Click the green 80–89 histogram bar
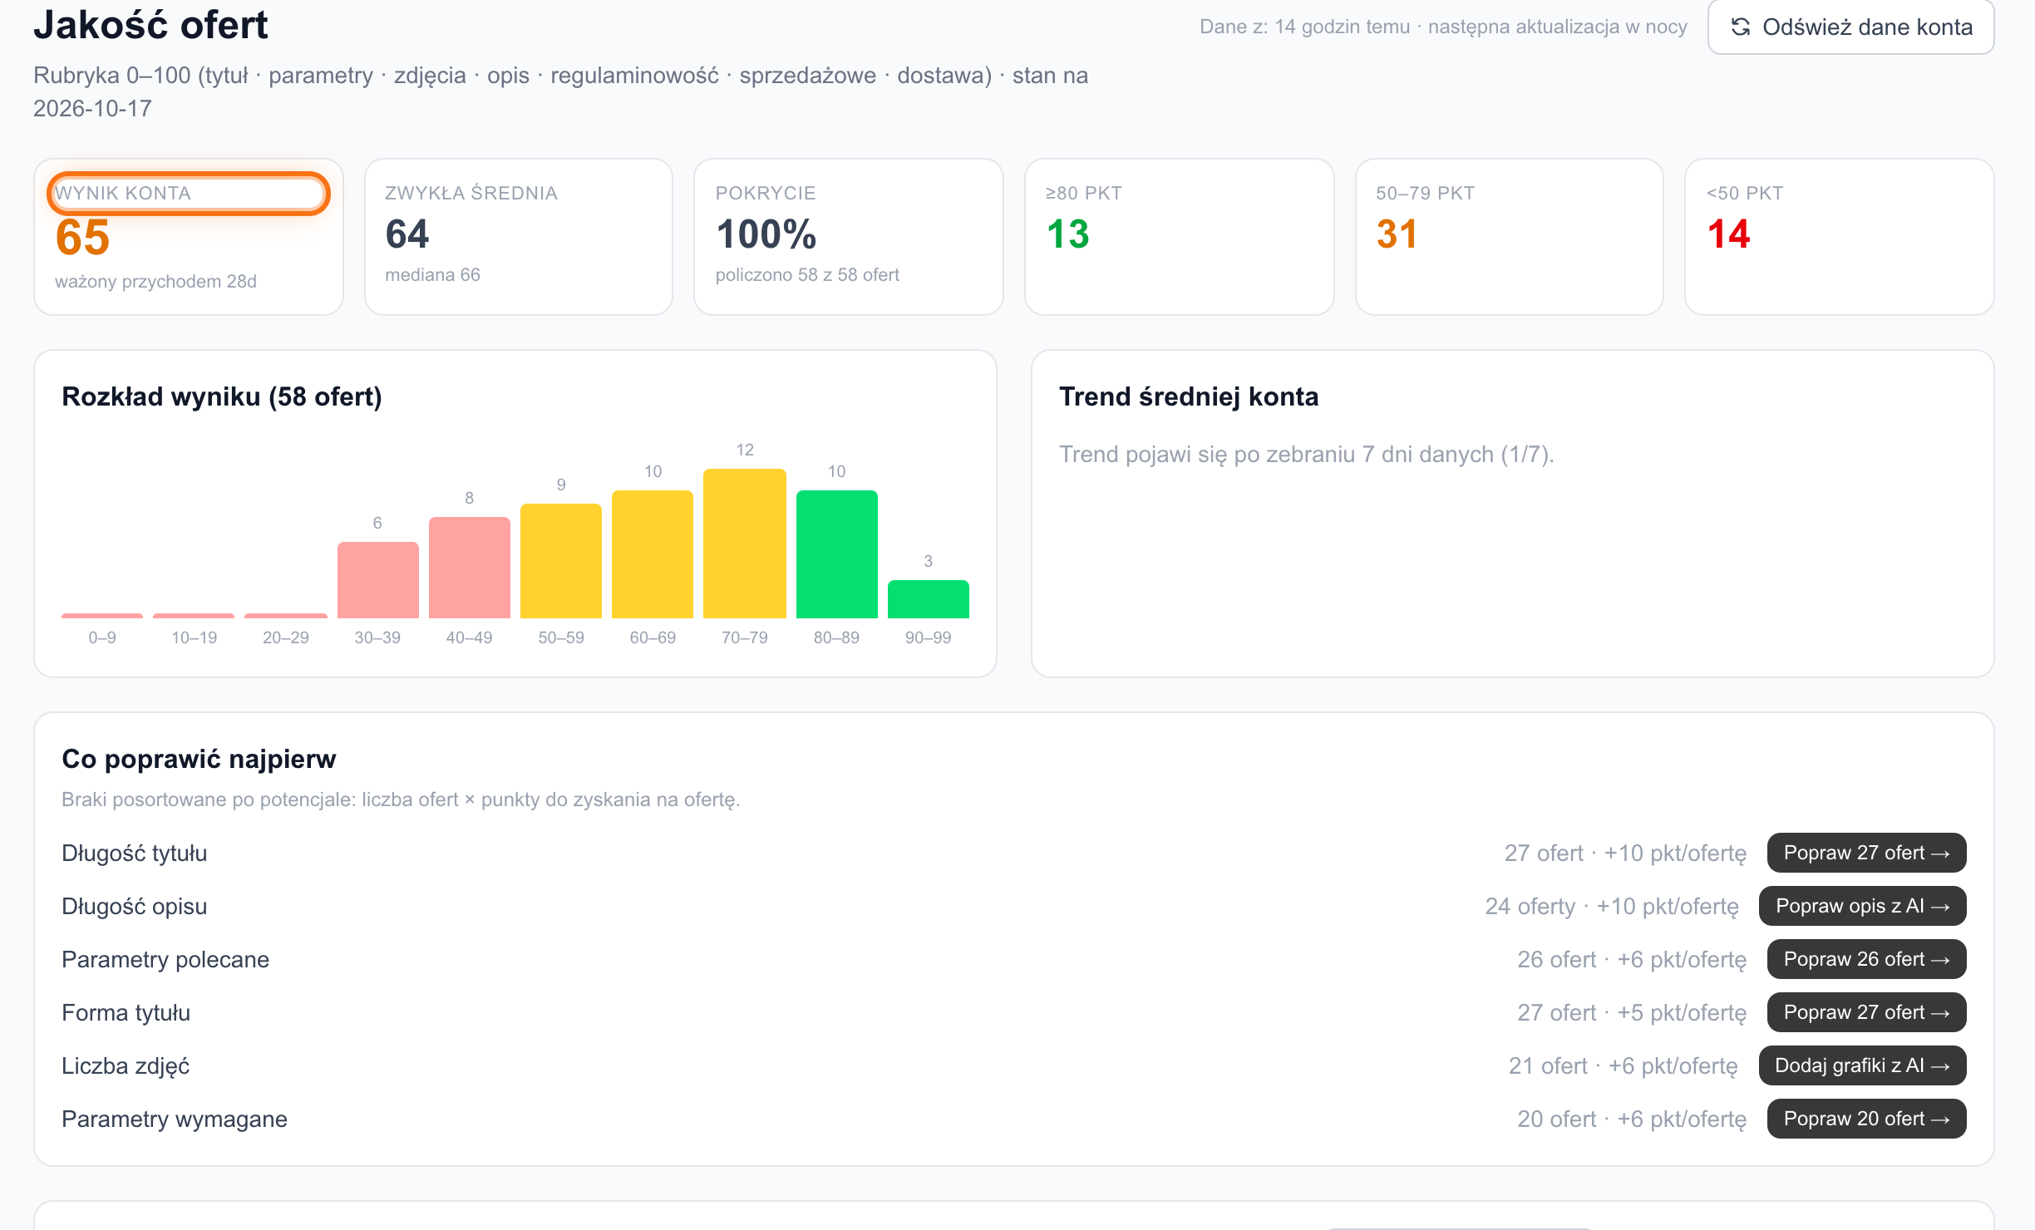Viewport: 2035px width, 1230px height. tap(837, 554)
